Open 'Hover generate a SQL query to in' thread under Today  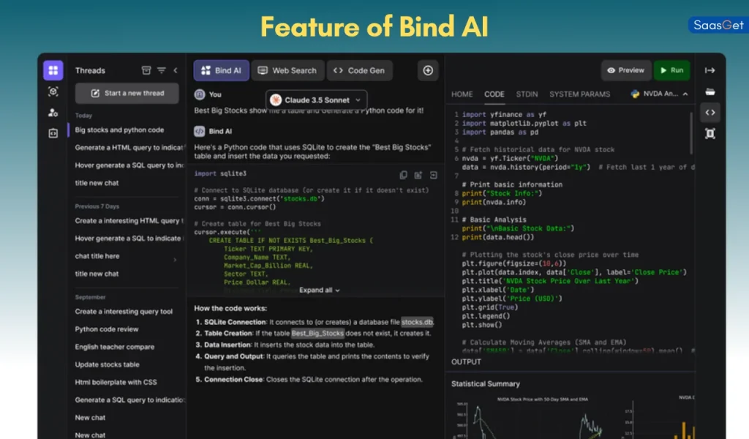coord(129,165)
